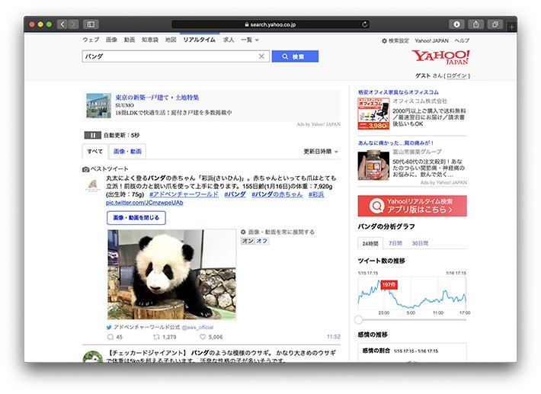Click the retweet icon showing 1,279
Screen dimensions: 541x394
click(156, 337)
